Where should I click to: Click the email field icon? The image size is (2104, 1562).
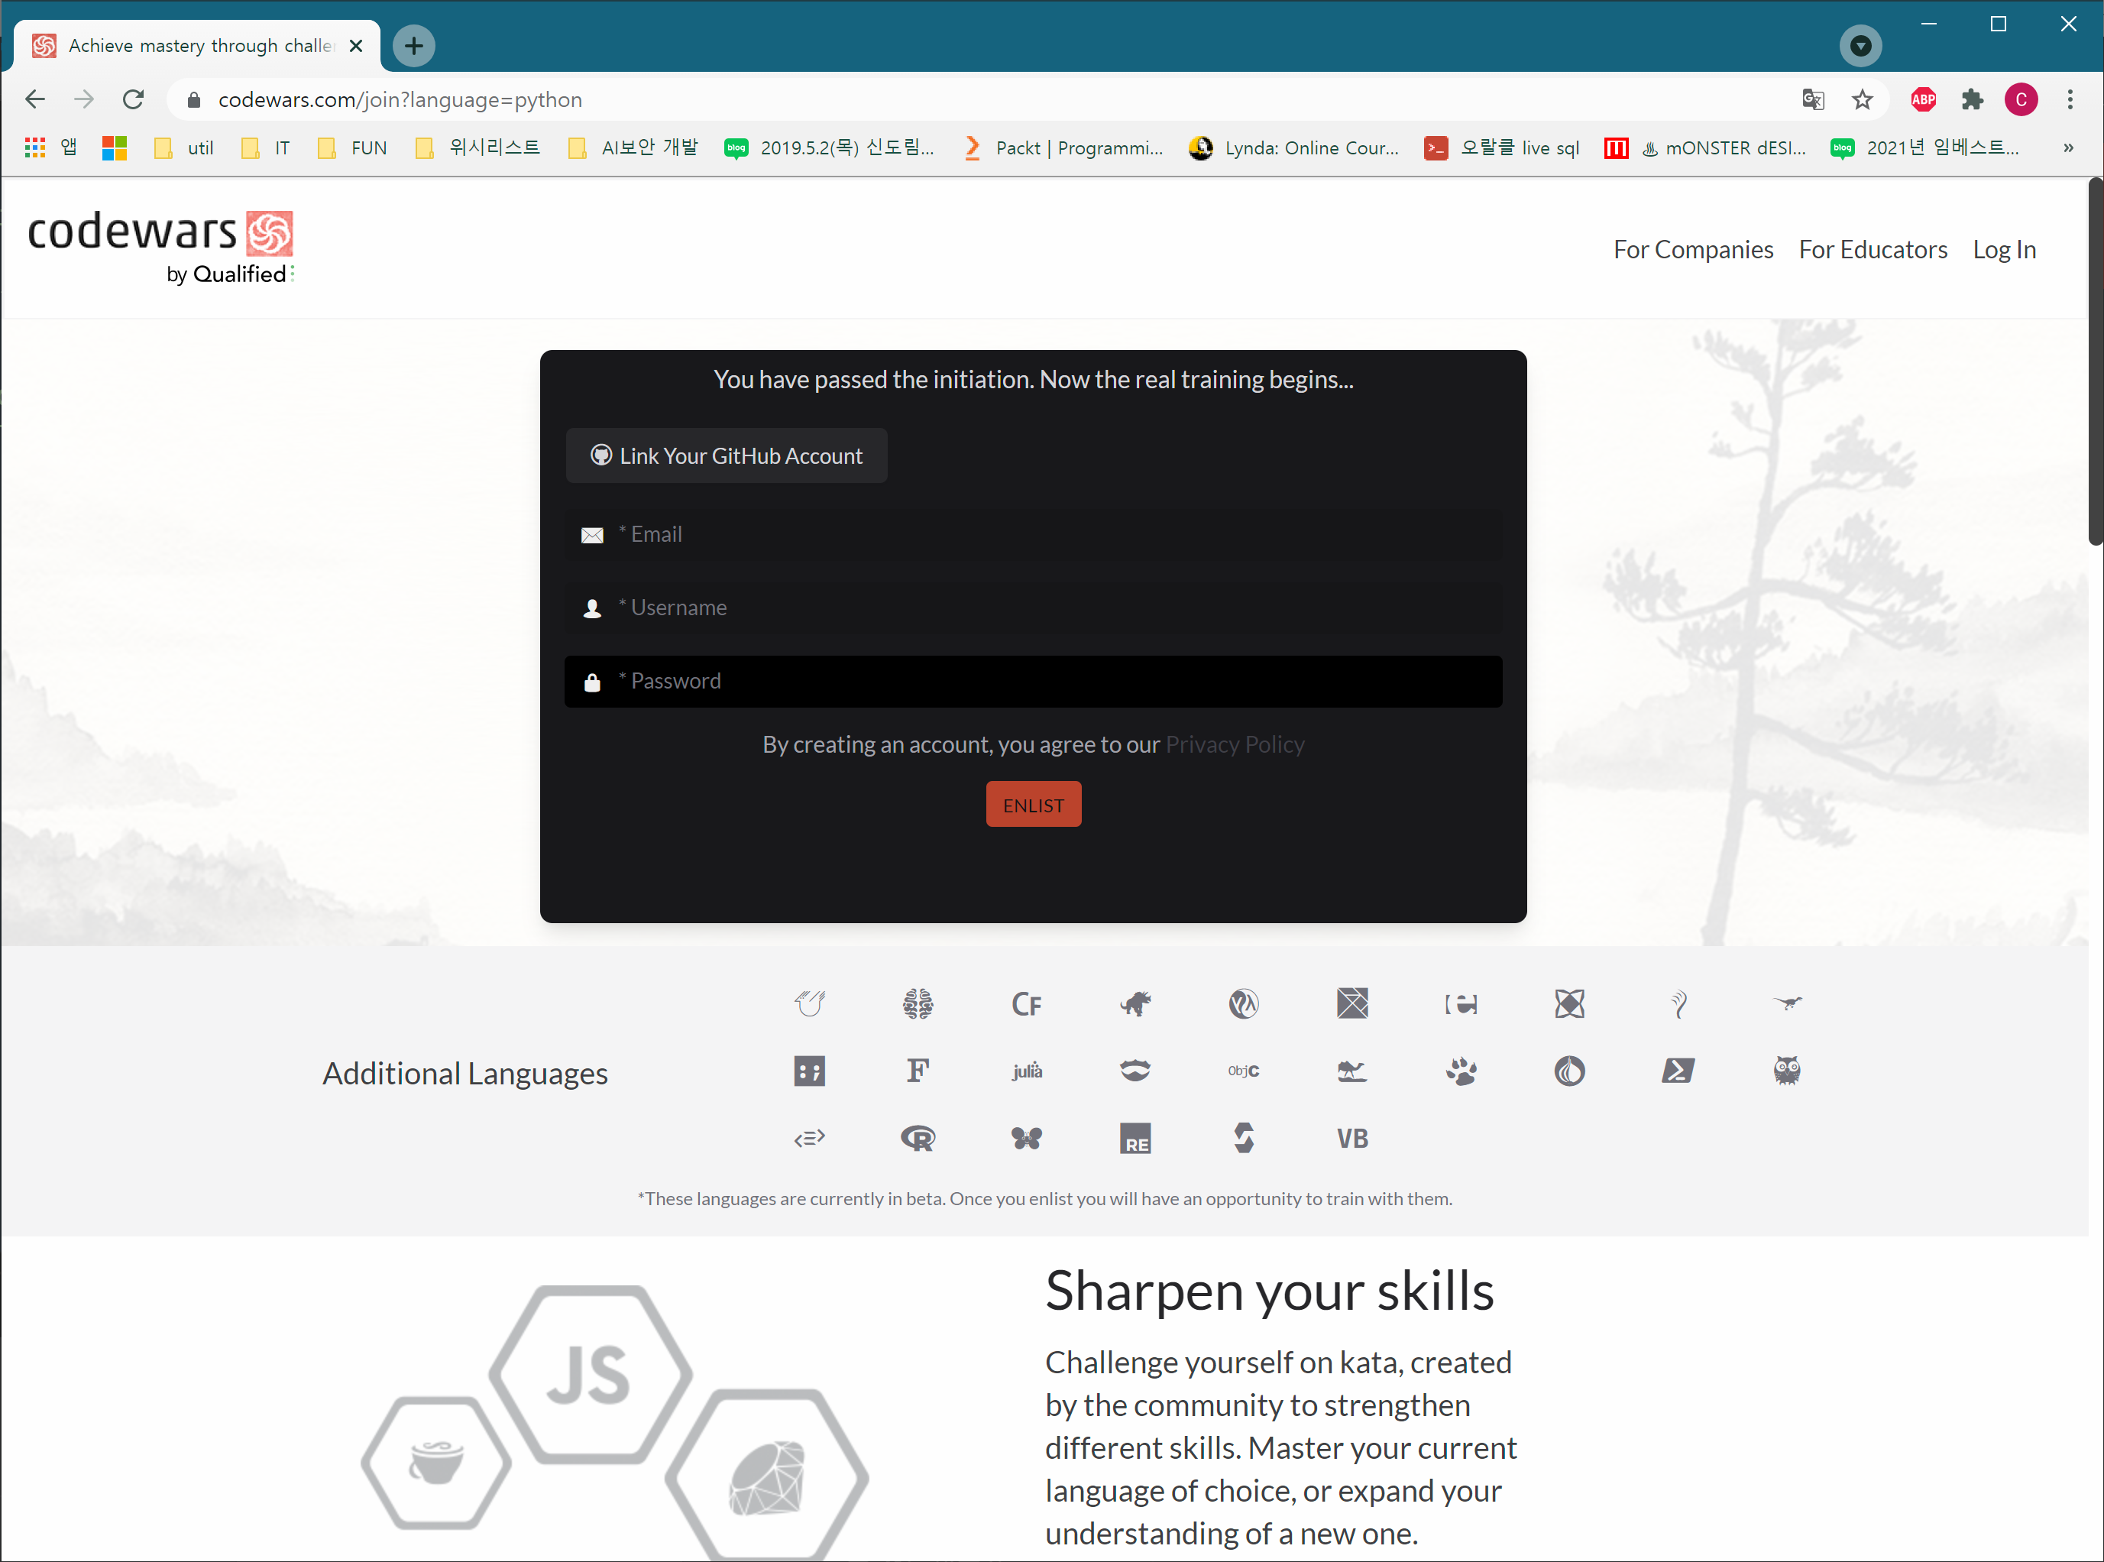(592, 533)
